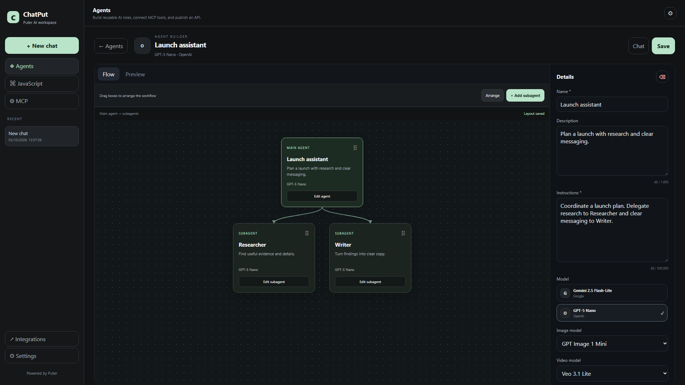Click the GPT-5 Nano checkmark
Image resolution: width=685 pixels, height=385 pixels.
pos(662,313)
